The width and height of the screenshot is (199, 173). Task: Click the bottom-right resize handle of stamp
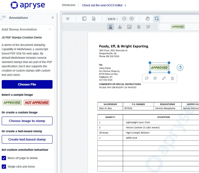169,72
